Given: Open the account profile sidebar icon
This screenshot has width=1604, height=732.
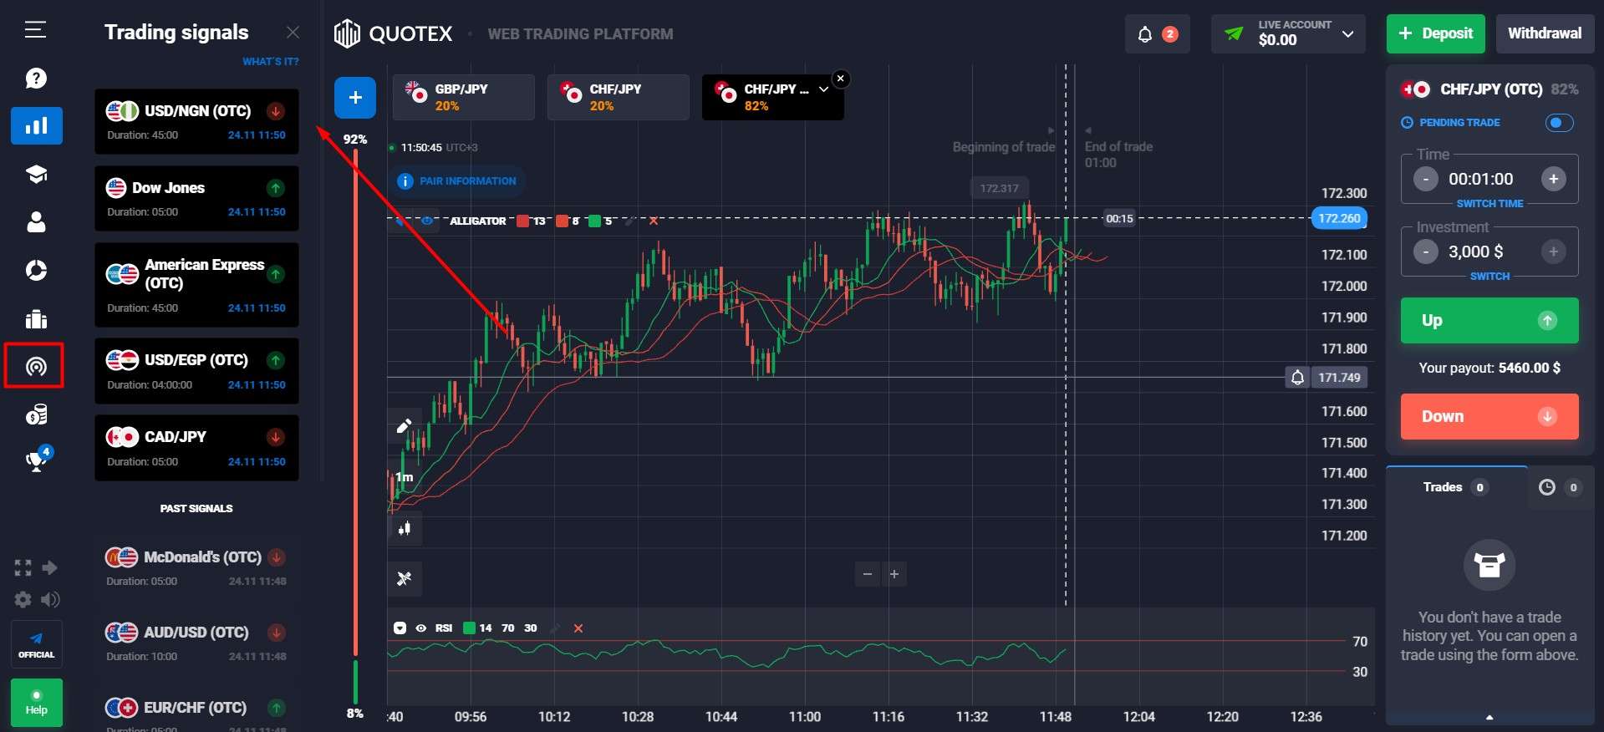Looking at the screenshot, I should 36,221.
